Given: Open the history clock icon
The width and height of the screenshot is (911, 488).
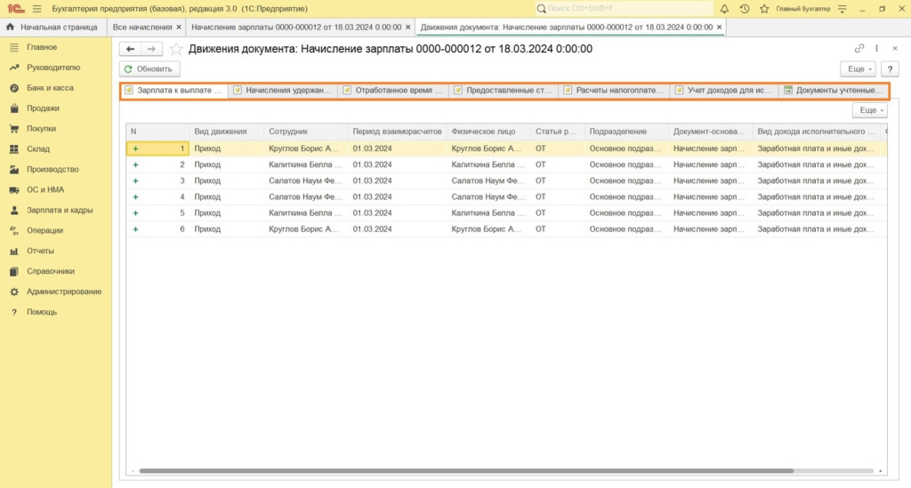Looking at the screenshot, I should coord(744,8).
